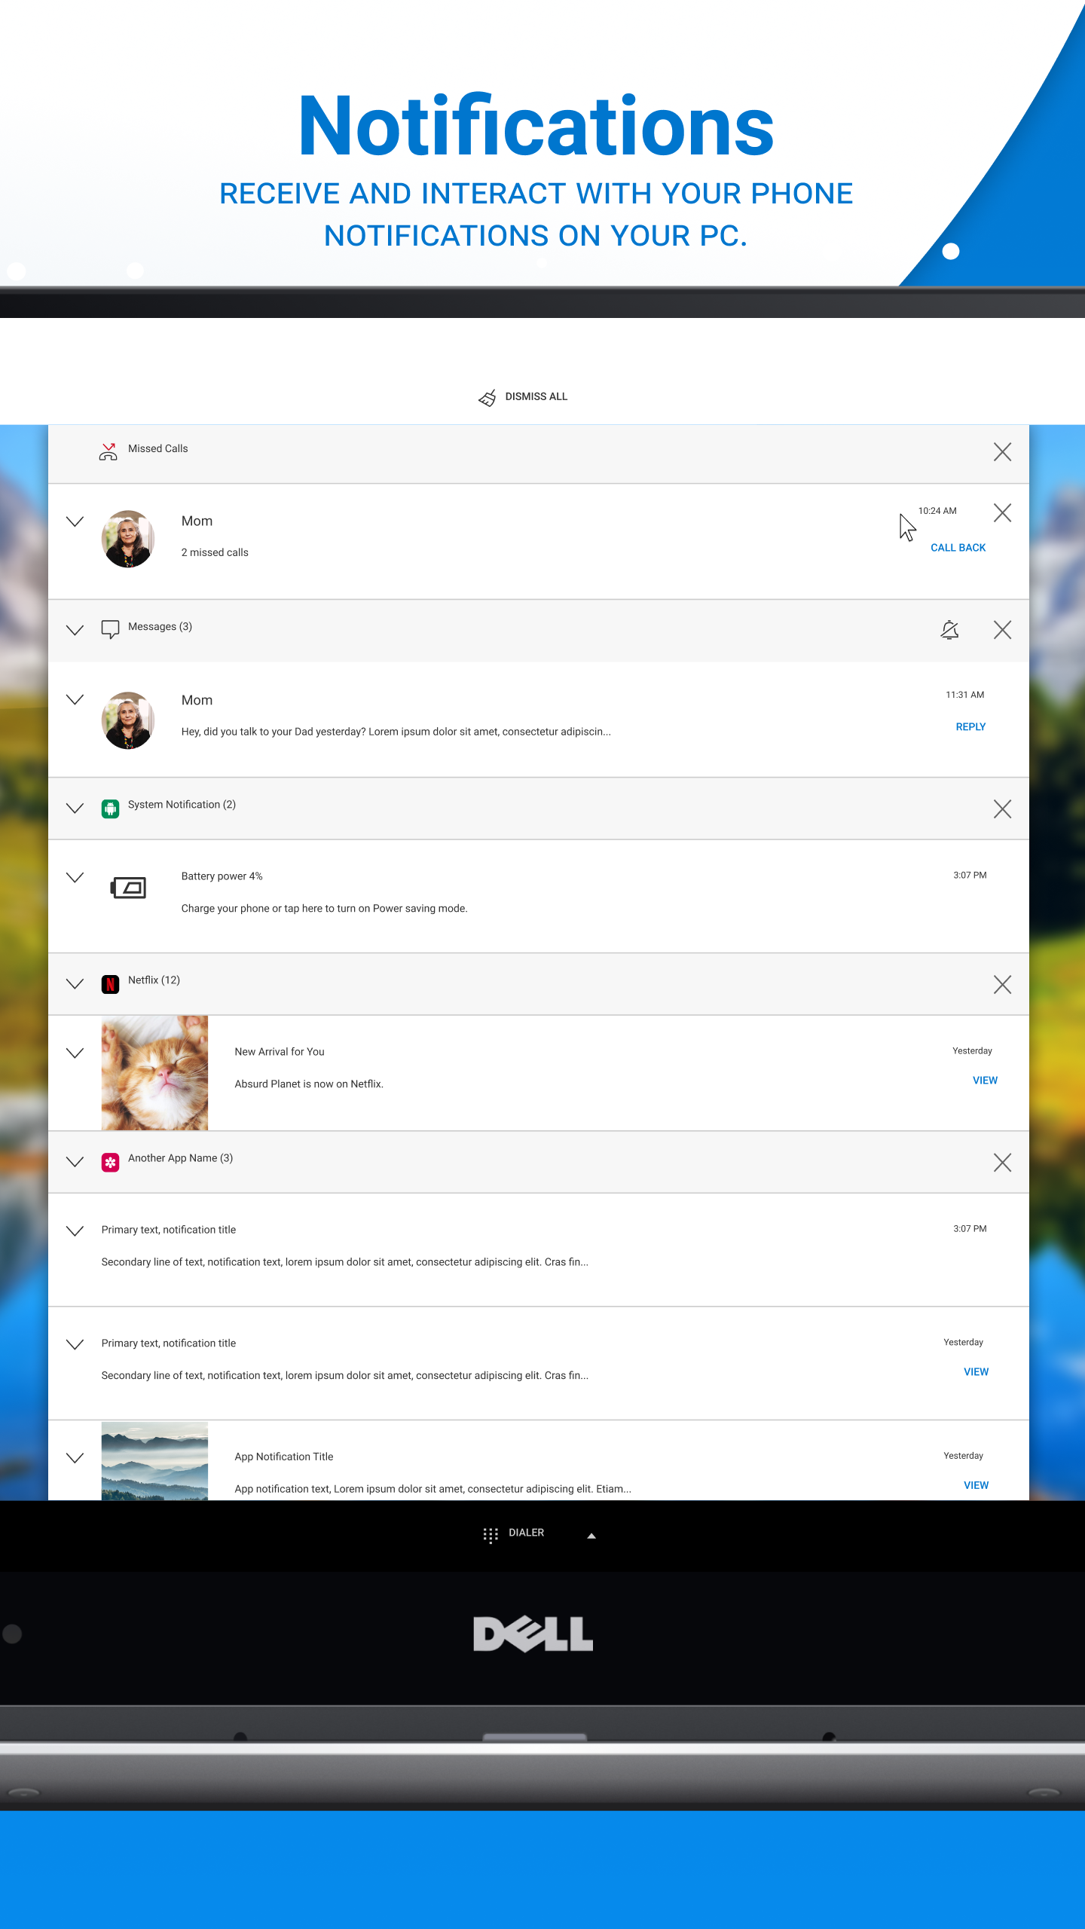Image resolution: width=1085 pixels, height=1929 pixels.
Task: Click the 10:24 AM timestamp
Action: 937,511
